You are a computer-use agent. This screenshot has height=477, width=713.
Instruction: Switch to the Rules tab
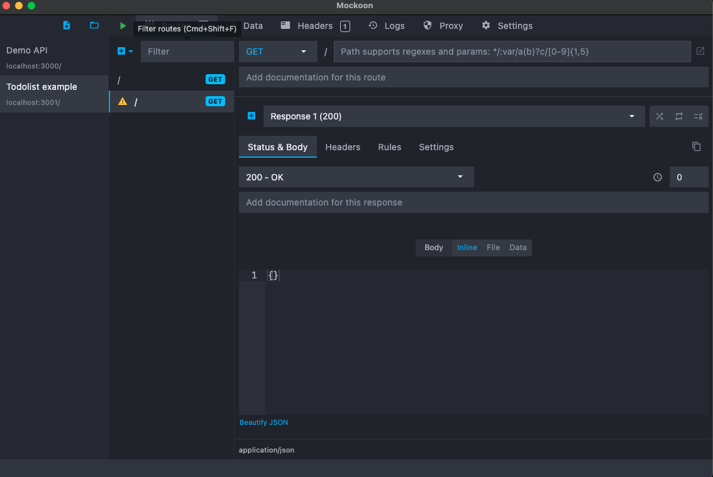[389, 147]
